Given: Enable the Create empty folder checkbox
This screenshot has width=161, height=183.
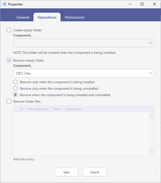Looking at the screenshot, I should coord(9,30).
